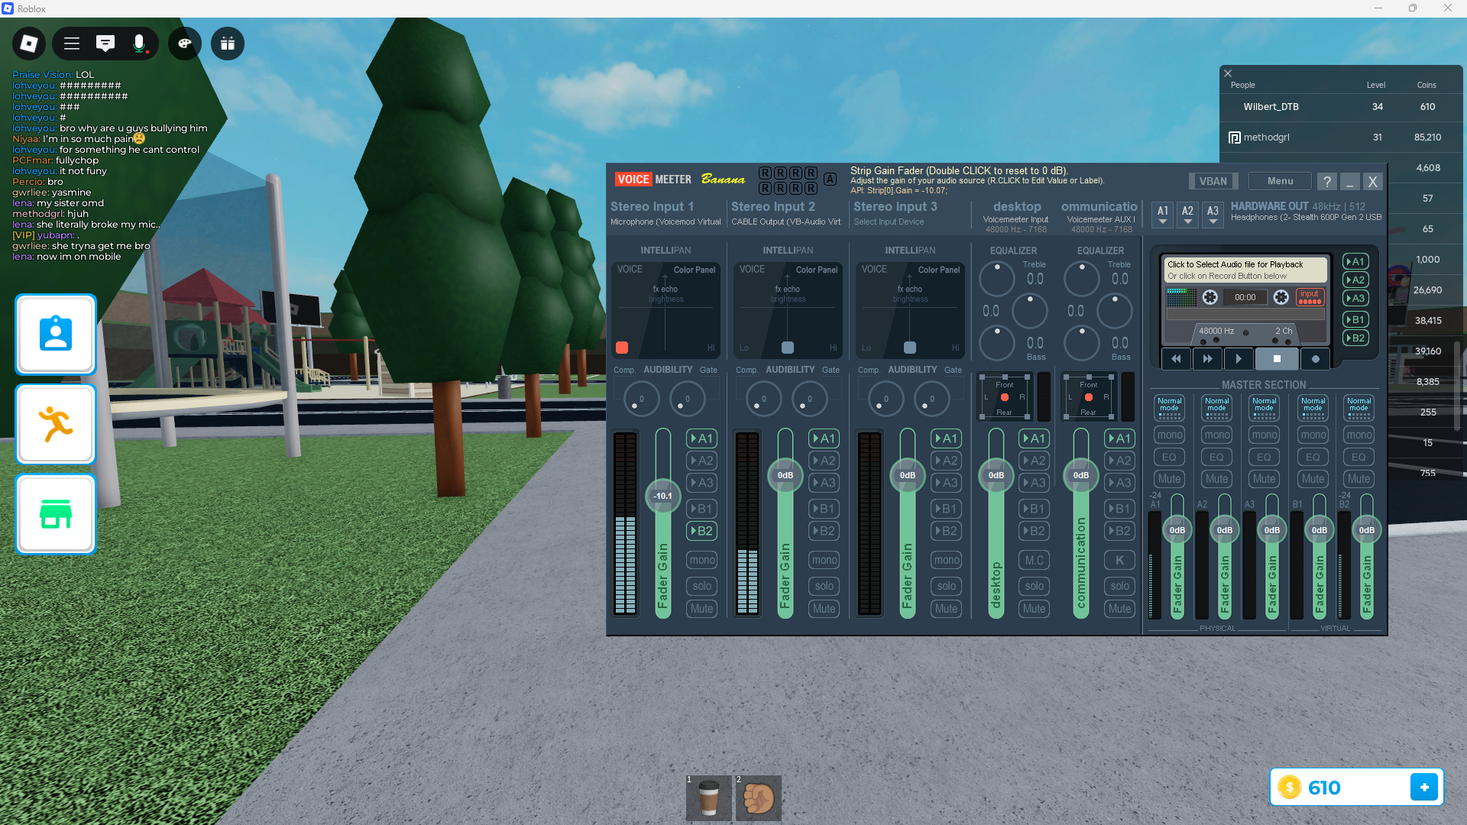Click Color Panel label on Stereo Input 1
This screenshot has width=1467, height=825.
point(695,270)
